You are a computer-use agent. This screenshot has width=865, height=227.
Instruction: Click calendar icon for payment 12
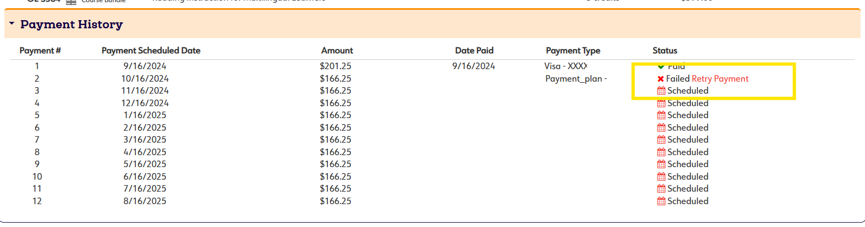[661, 201]
